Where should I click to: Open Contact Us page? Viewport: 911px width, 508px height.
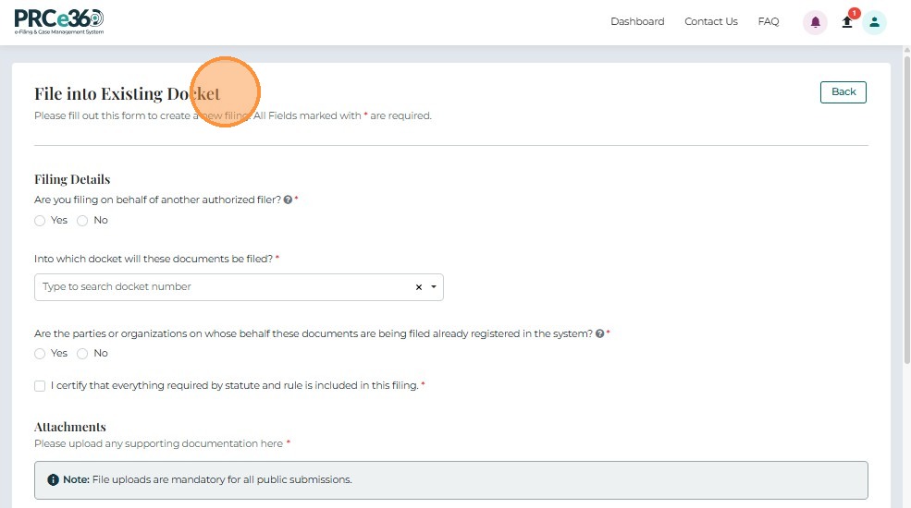tap(711, 21)
